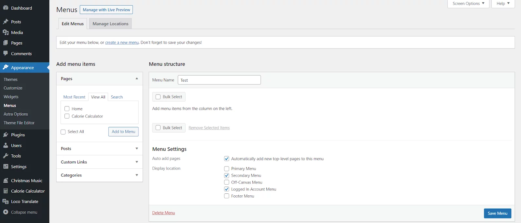Open the Media library icon
The image size is (521, 223).
6,32
